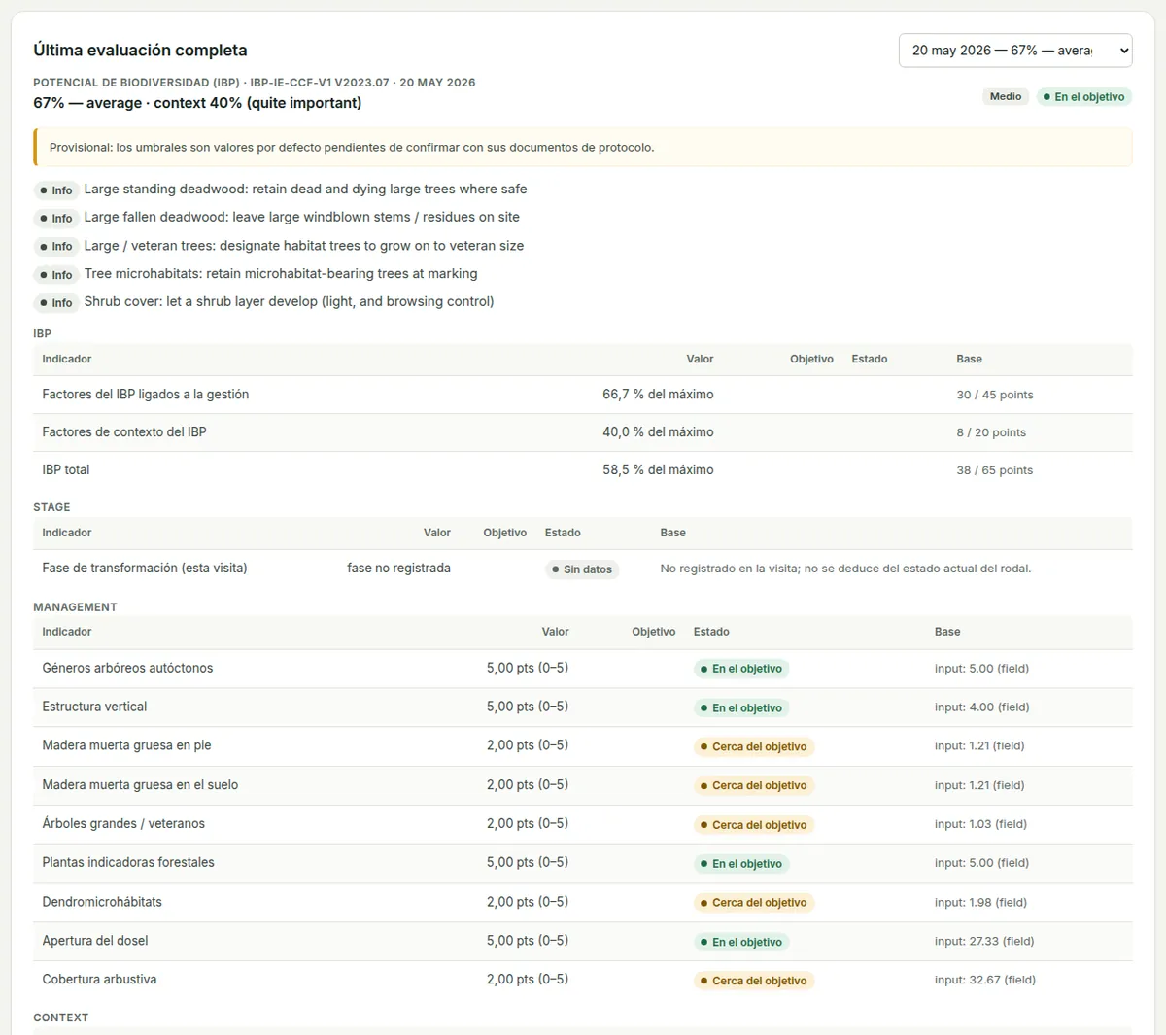Click the Estado column header in Management table

click(711, 632)
